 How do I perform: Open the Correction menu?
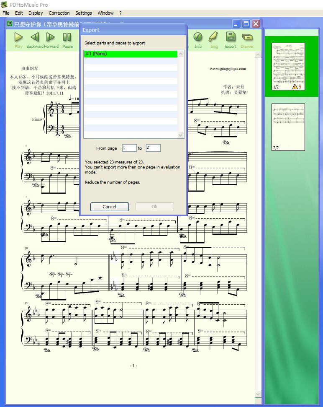[x=59, y=13]
